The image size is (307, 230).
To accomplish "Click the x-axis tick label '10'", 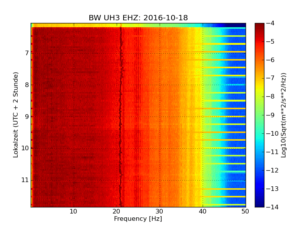I will coord(73,212).
